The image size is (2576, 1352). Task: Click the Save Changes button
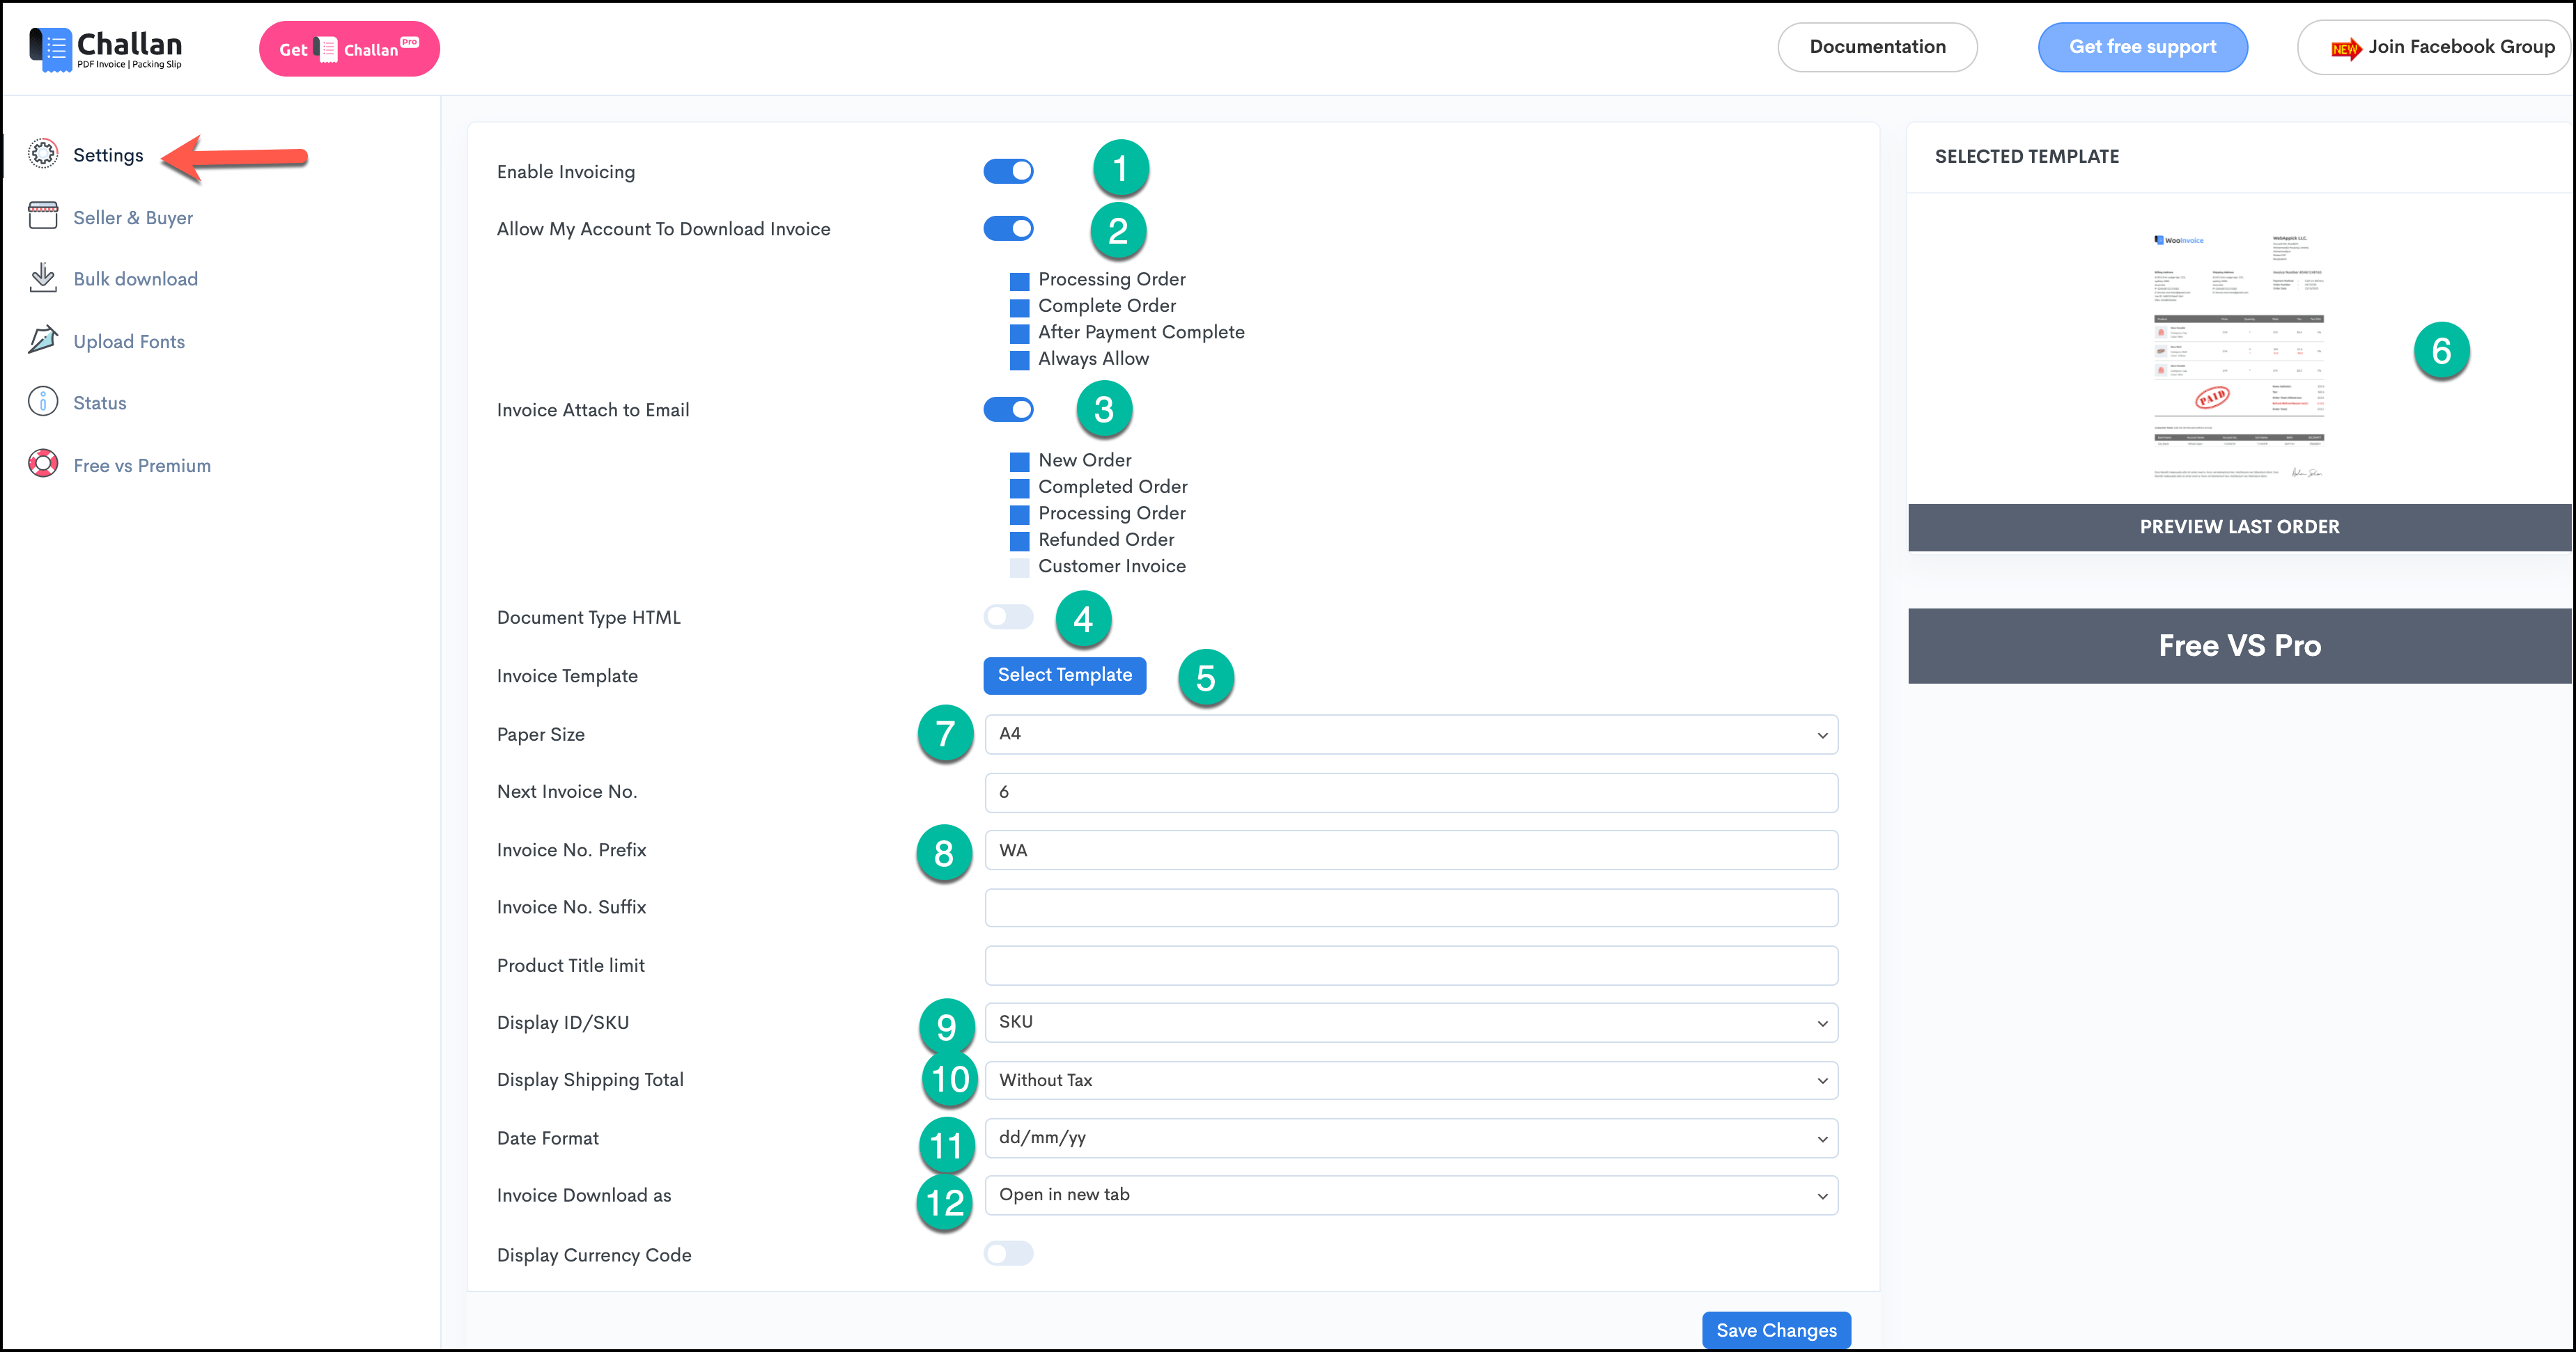(x=1776, y=1330)
